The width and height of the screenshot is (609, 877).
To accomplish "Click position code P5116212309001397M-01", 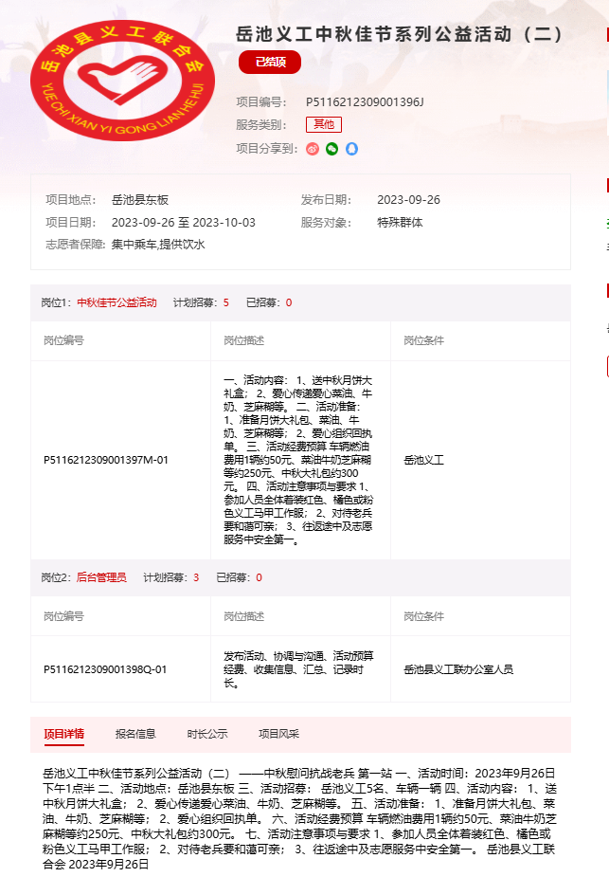I will point(106,460).
